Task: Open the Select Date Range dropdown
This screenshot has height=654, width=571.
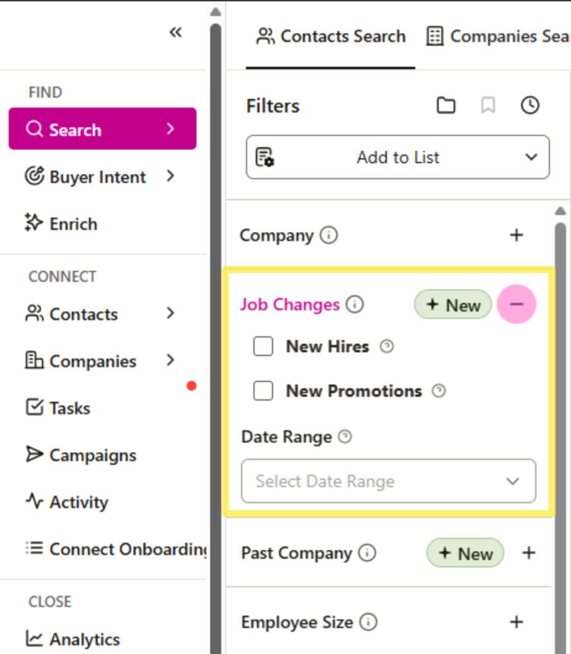Action: [x=389, y=481]
